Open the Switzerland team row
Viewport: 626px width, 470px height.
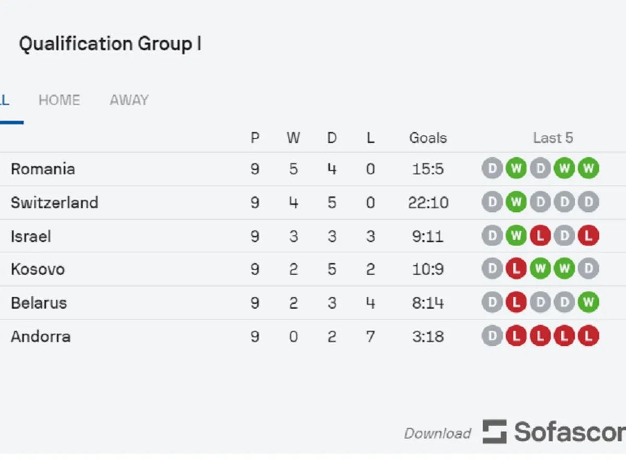tap(54, 203)
